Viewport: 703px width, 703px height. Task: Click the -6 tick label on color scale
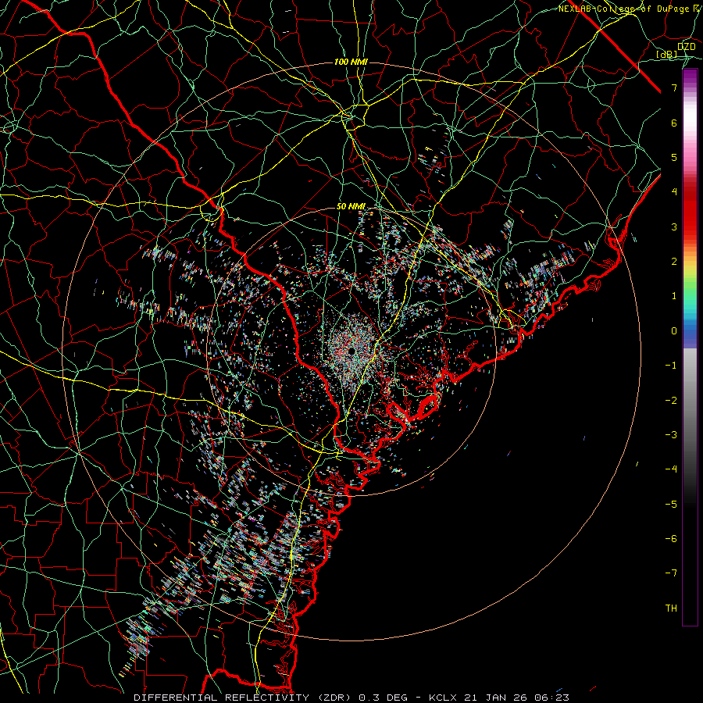click(671, 539)
